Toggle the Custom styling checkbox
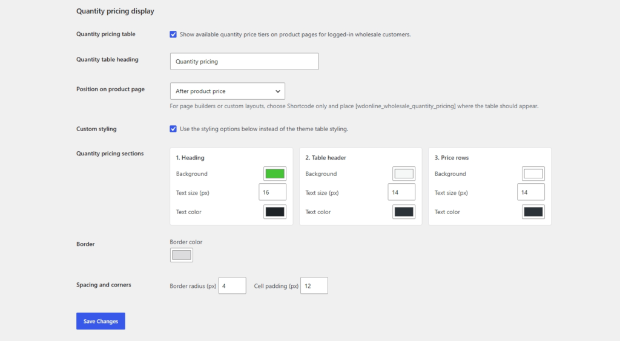The height and width of the screenshot is (341, 620). 173,129
